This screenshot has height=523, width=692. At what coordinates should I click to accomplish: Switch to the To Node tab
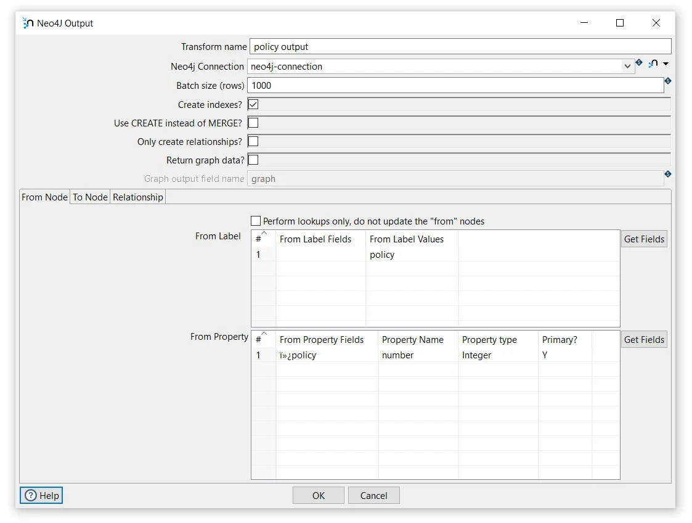(89, 197)
